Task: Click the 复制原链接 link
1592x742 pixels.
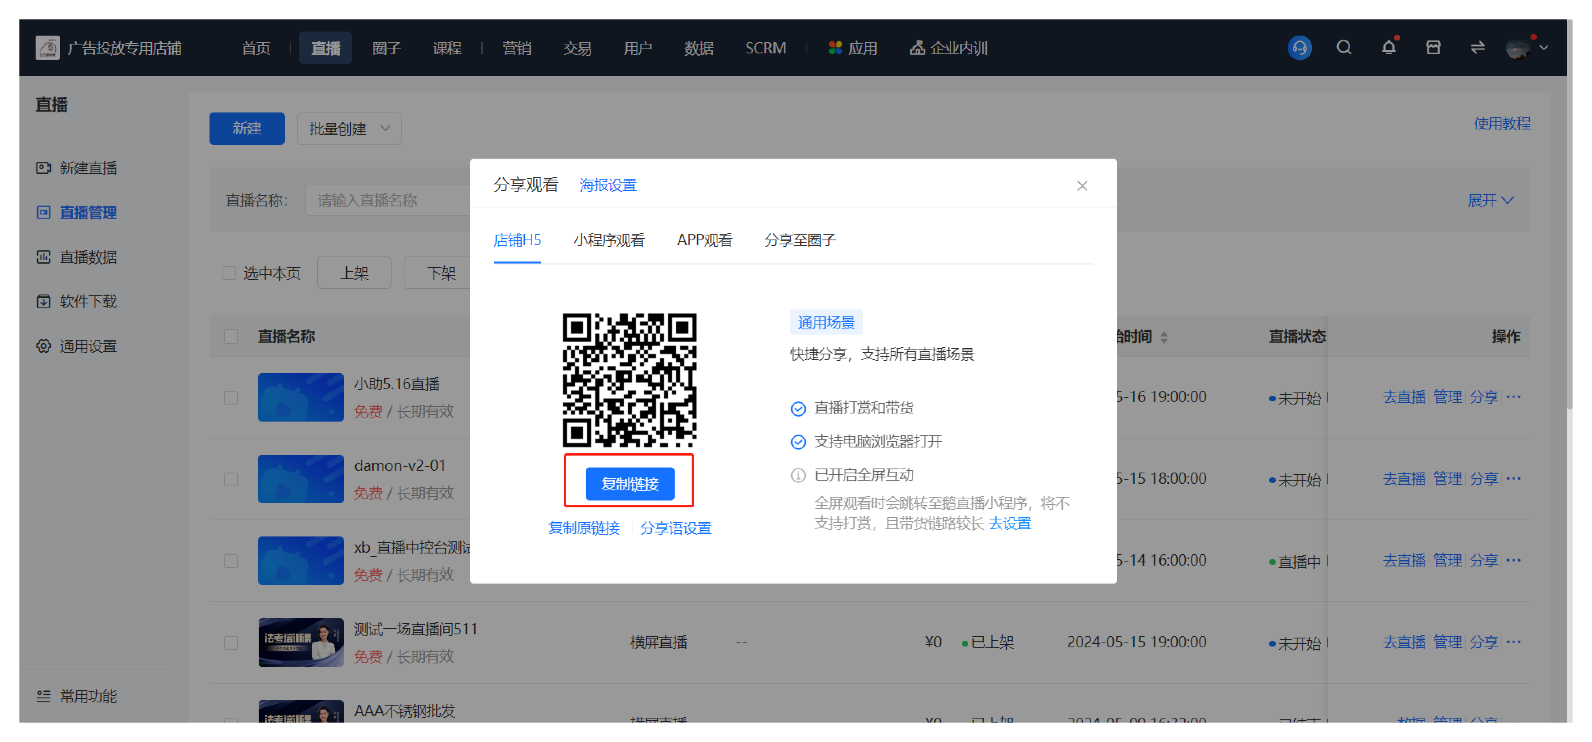Action: tap(583, 528)
